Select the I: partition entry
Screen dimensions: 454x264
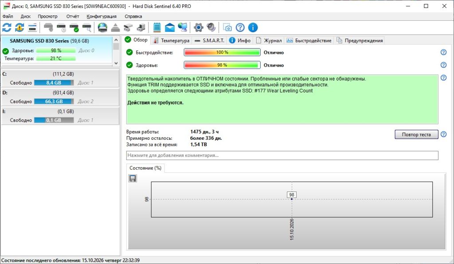pyautogui.click(x=60, y=116)
